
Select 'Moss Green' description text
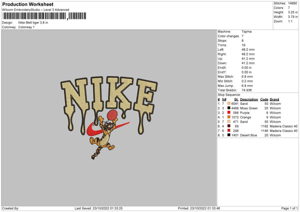click(248, 108)
